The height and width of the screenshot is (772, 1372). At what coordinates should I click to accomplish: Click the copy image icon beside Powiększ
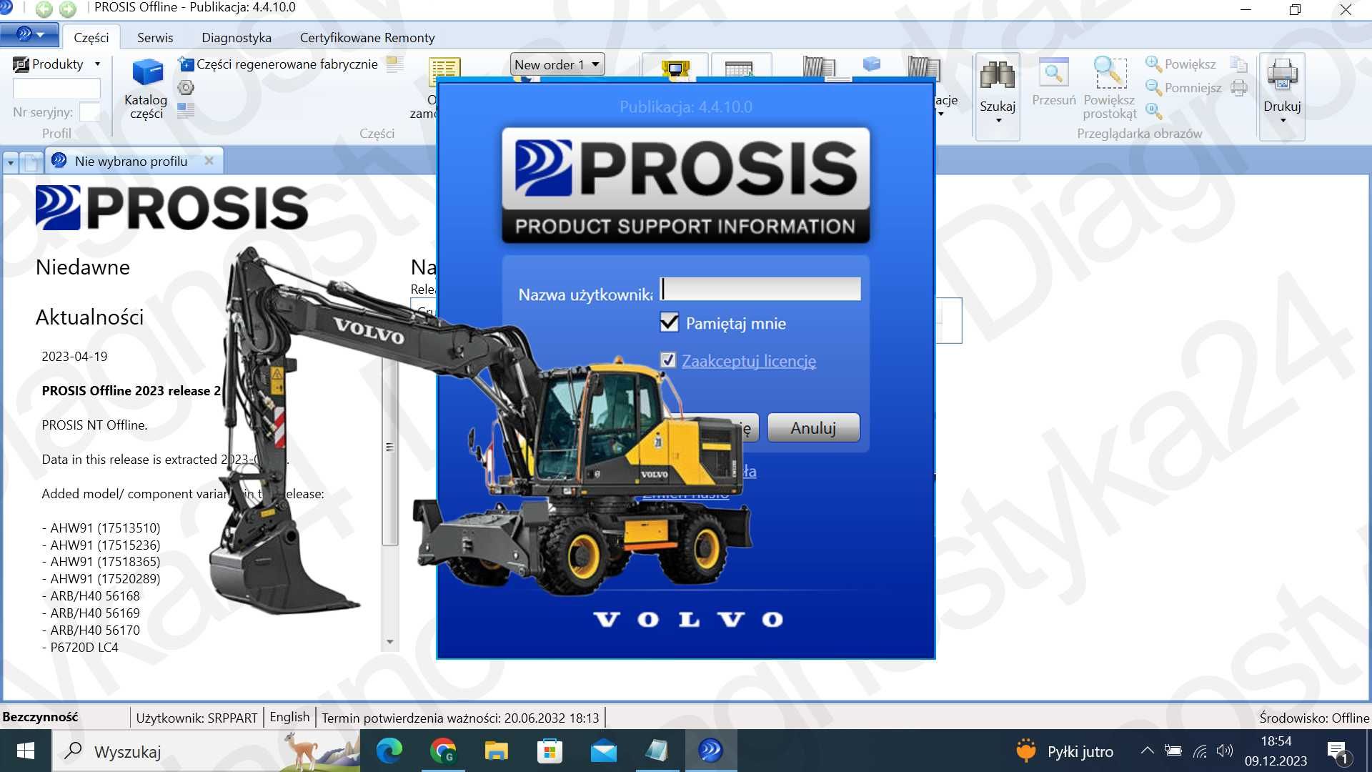click(1239, 64)
